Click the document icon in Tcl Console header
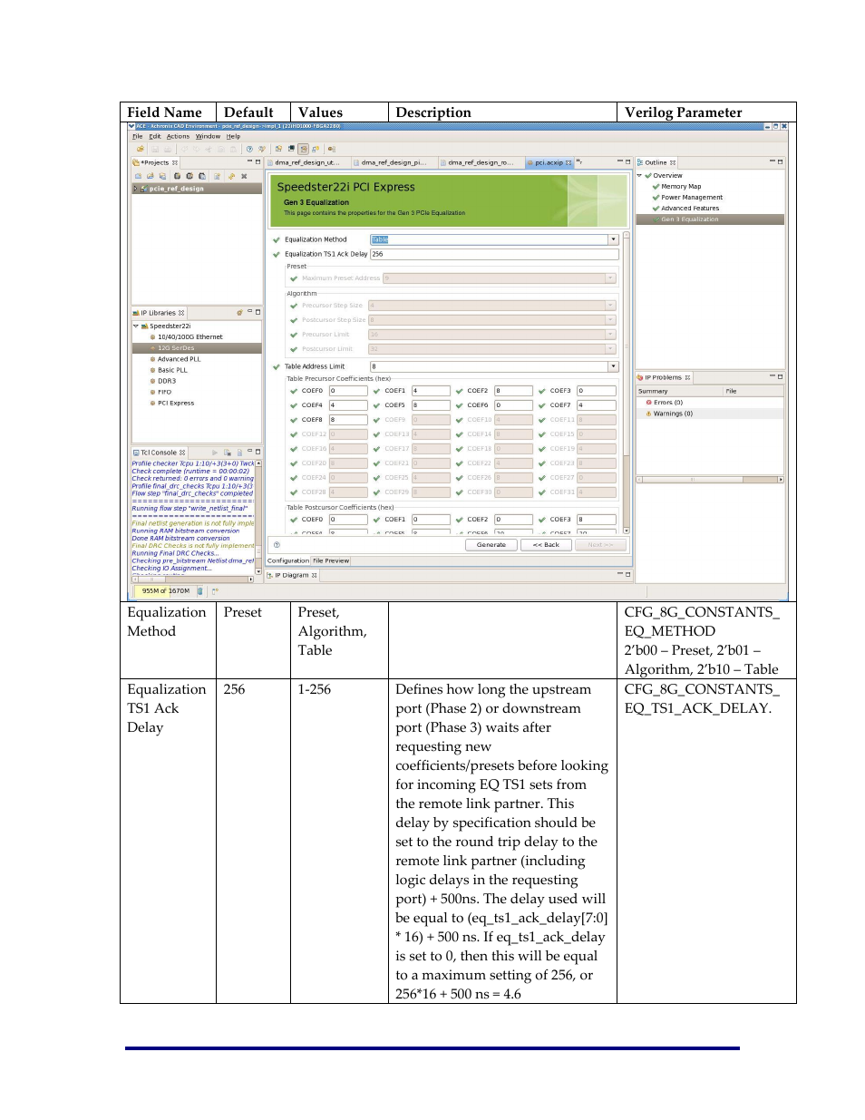 [239, 453]
